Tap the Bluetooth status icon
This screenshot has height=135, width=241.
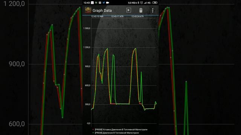tap(138, 3)
